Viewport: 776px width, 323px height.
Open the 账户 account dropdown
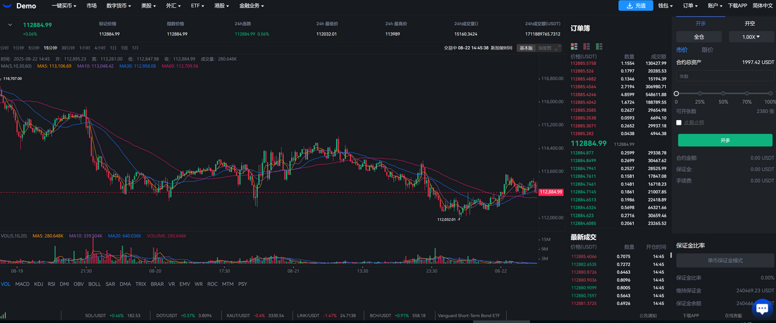point(715,5)
